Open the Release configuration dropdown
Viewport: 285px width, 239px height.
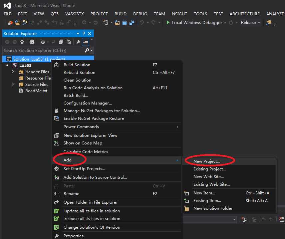(250, 23)
